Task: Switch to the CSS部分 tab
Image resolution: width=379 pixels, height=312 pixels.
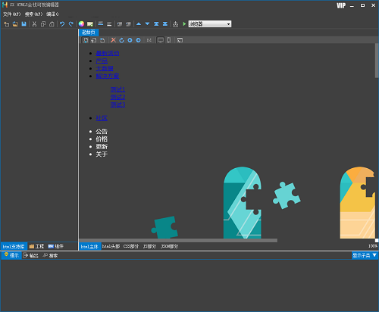Action: pyautogui.click(x=131, y=246)
